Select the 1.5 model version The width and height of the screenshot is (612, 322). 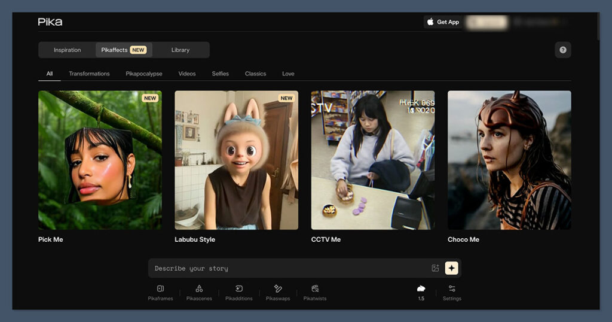421,293
